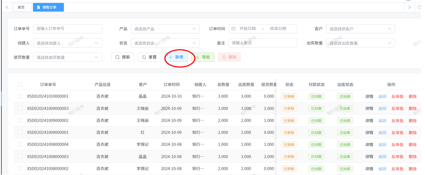Image resolution: width=425 pixels, height=175 pixels.
Task: Click the refresh icon at top right
Action: 420,7
